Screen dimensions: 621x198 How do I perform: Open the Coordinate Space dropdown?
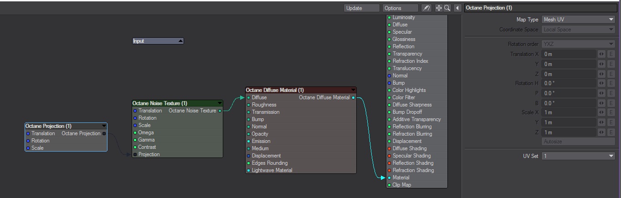tap(578, 30)
